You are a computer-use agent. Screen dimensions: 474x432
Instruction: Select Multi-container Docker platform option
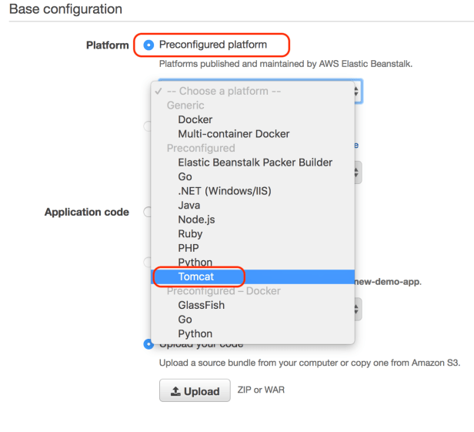(x=234, y=134)
